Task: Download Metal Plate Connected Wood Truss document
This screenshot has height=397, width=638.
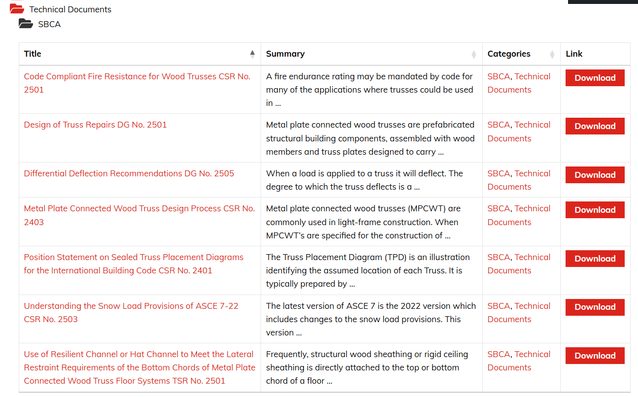Action: coord(595,210)
